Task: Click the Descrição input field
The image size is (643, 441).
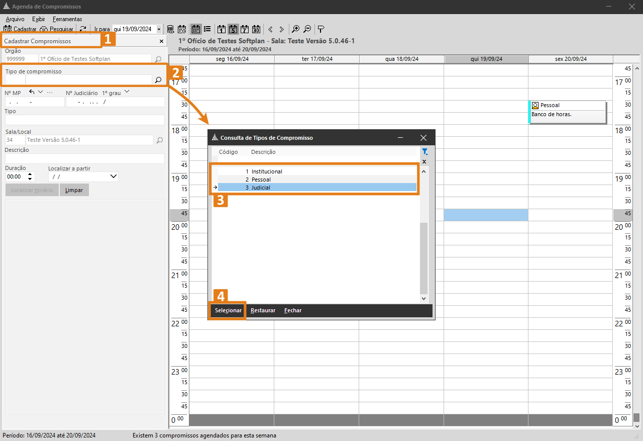Action: coord(85,158)
